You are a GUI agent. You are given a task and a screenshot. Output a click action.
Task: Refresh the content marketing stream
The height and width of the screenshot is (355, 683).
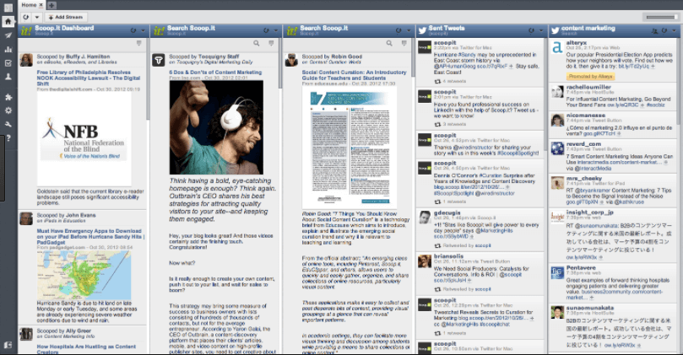(x=664, y=30)
